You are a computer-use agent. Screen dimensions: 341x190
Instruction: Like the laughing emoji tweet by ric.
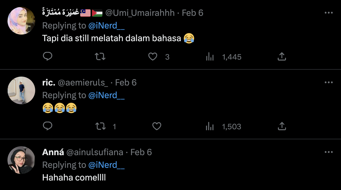pos(157,126)
